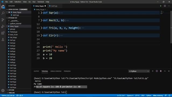The height and width of the screenshot is (97, 172).
Task: Click Python 3.6.5 64-bit interpreter selector
Action: coord(8,95)
